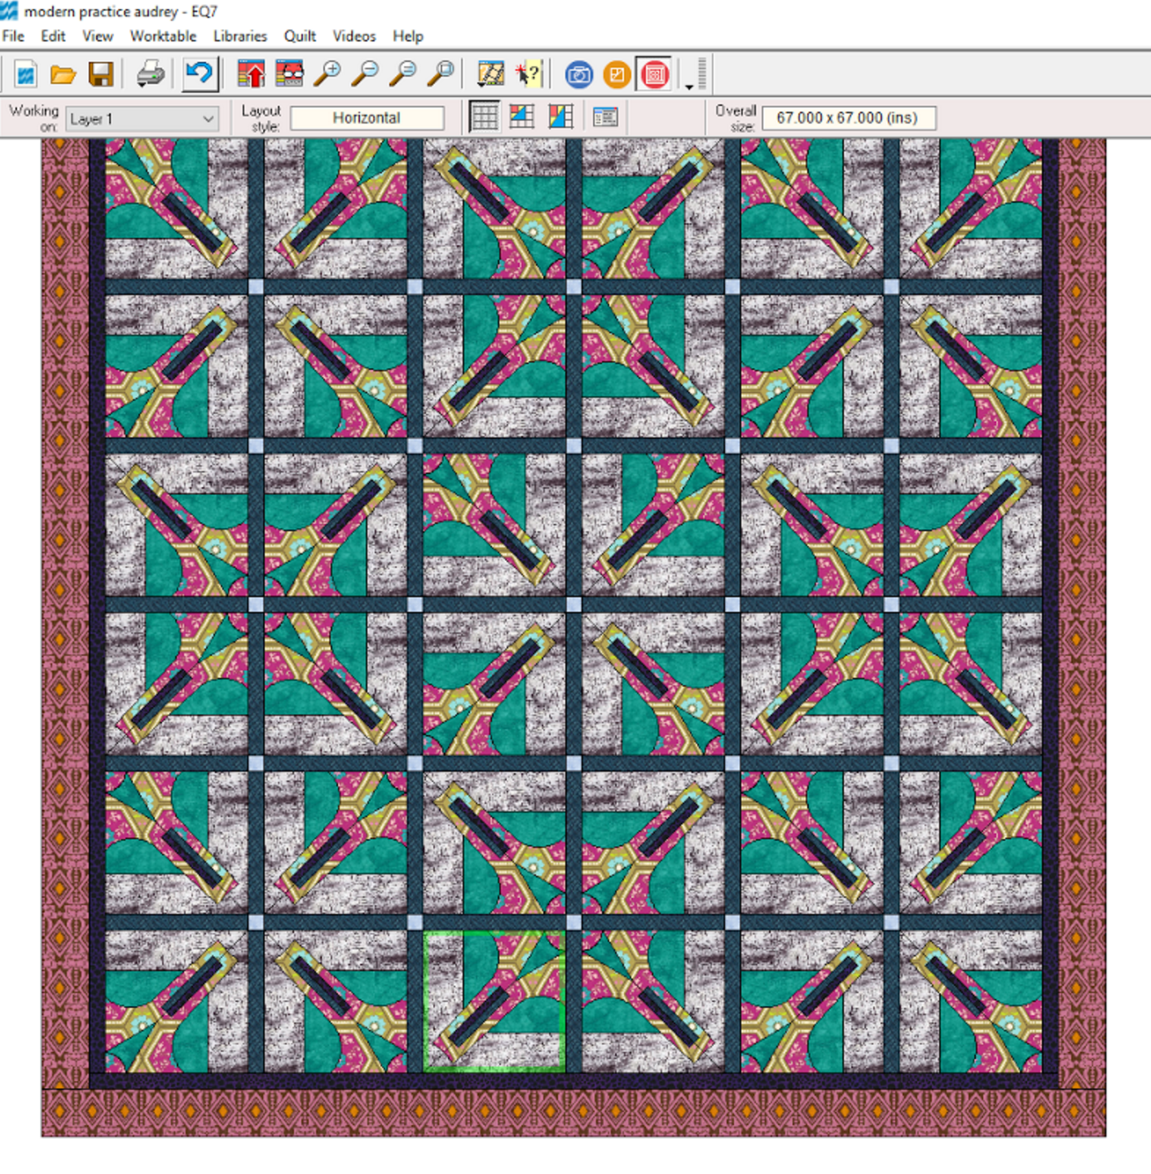Image resolution: width=1151 pixels, height=1174 pixels.
Task: Open the Worktable menu
Action: tap(163, 36)
